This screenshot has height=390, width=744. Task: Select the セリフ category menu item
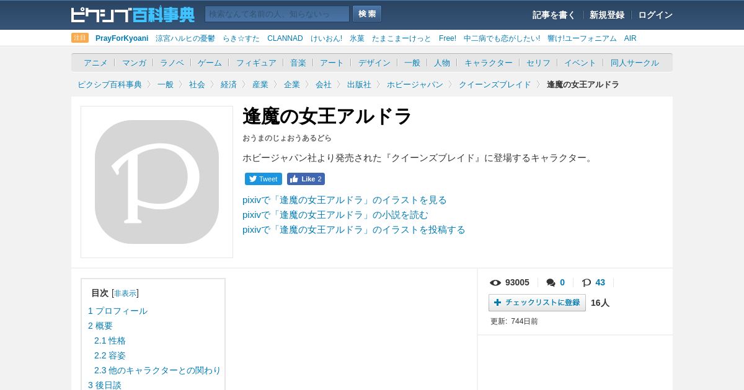click(538, 63)
